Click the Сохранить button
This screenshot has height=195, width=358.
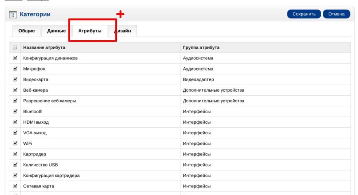click(x=304, y=14)
